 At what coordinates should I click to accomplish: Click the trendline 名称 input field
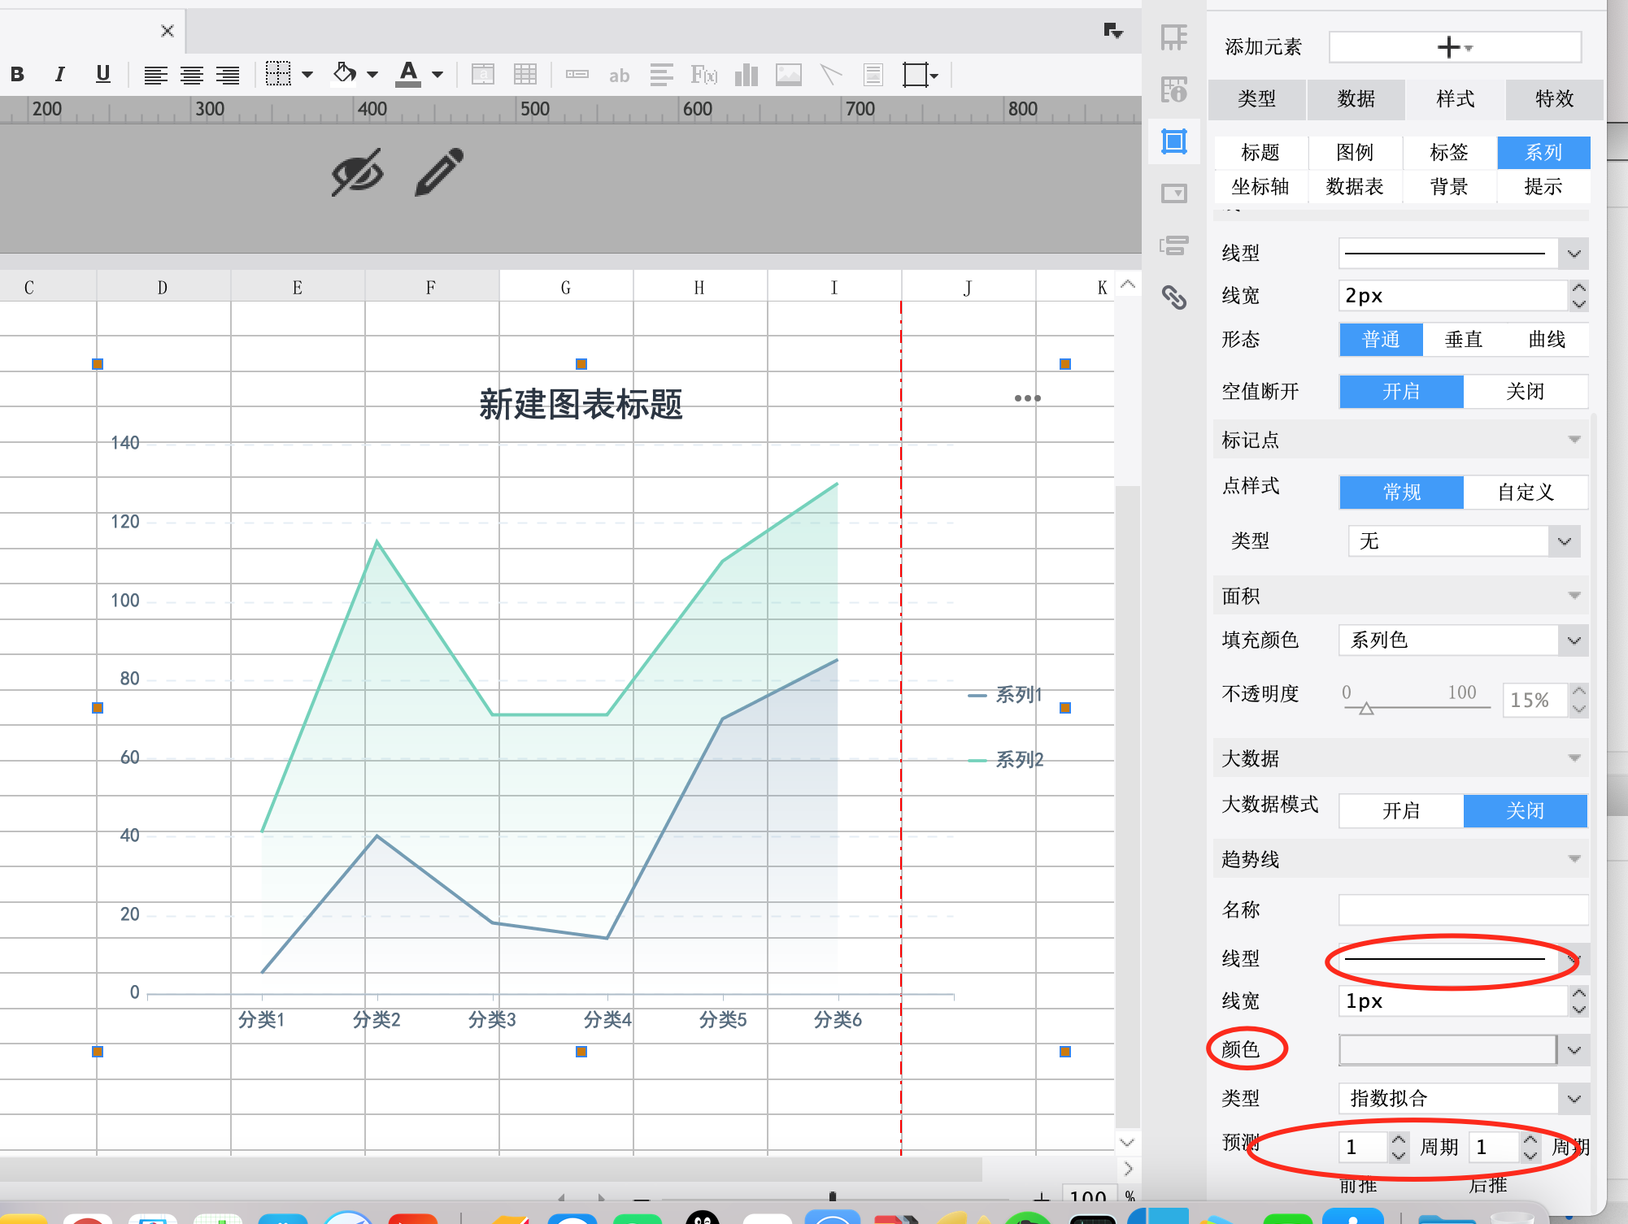pos(1463,910)
